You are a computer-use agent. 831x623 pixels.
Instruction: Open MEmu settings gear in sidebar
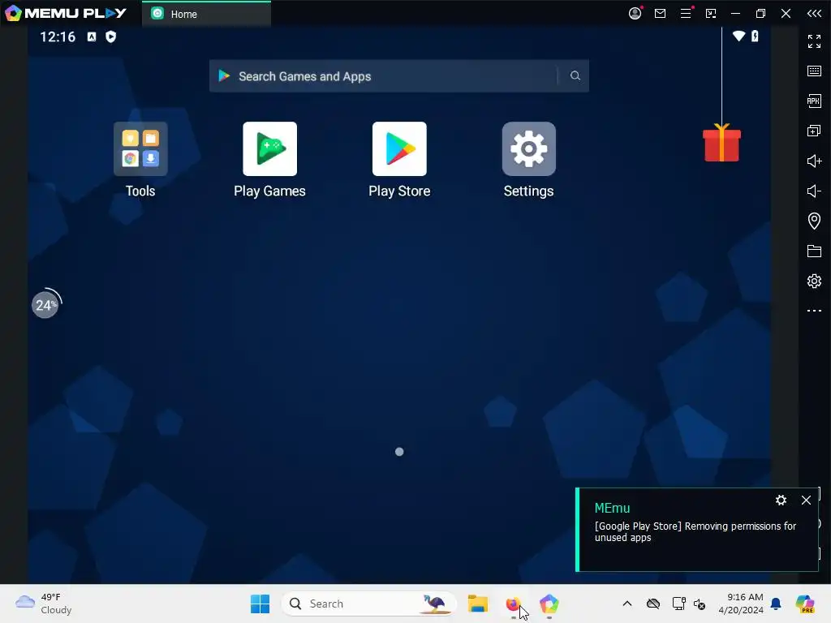[814, 281]
